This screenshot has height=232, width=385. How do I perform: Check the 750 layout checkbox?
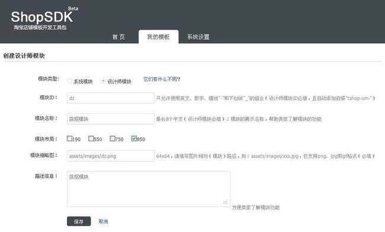point(112,138)
